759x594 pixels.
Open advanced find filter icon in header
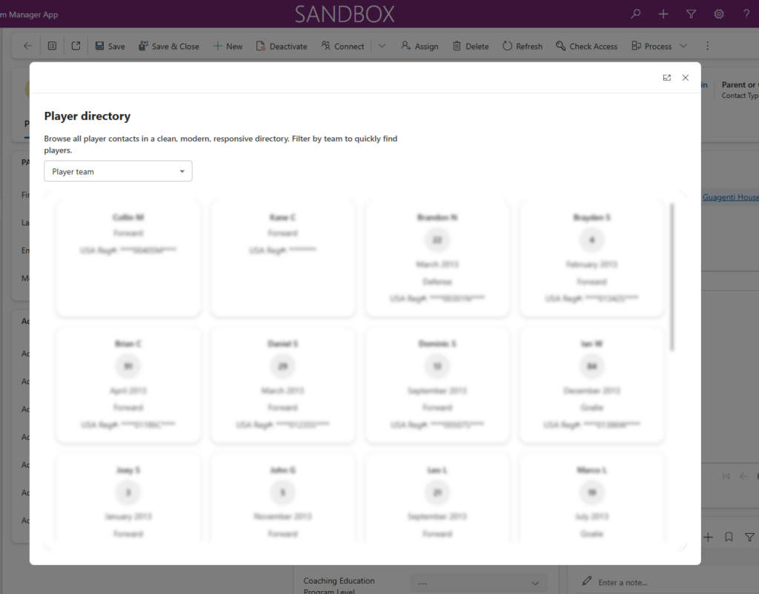coord(692,14)
